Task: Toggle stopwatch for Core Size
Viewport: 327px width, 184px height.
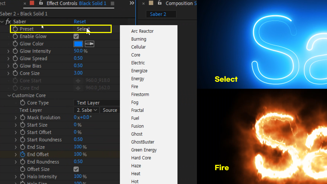Action: click(15, 73)
